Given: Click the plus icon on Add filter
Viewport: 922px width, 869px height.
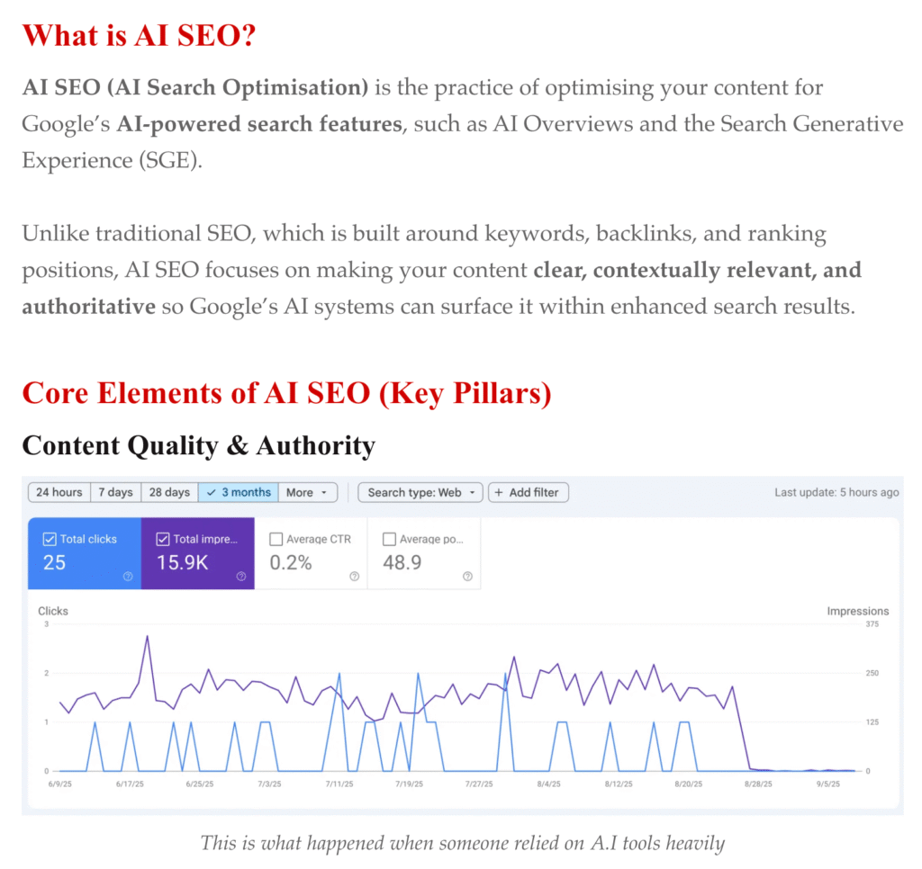Looking at the screenshot, I should (499, 493).
